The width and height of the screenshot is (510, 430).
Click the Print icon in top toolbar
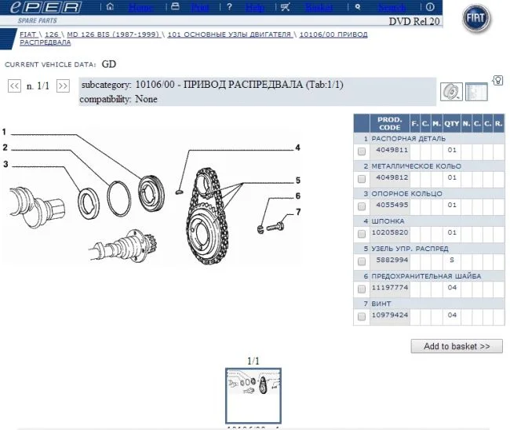(175, 7)
